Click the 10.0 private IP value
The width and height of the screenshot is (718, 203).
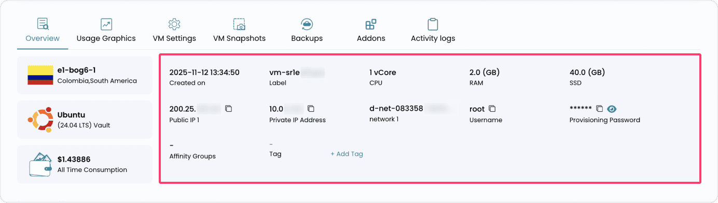(277, 109)
